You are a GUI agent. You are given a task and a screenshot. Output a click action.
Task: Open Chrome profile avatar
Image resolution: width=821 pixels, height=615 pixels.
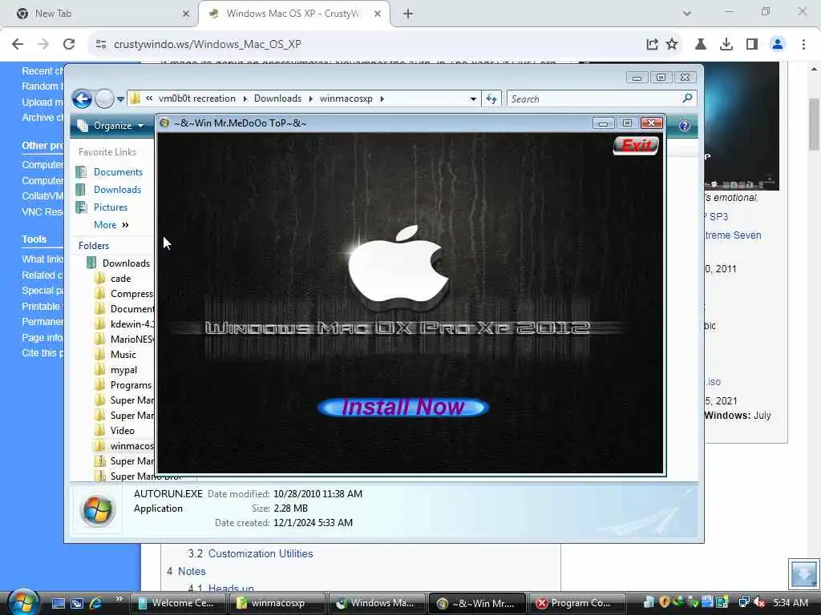778,45
